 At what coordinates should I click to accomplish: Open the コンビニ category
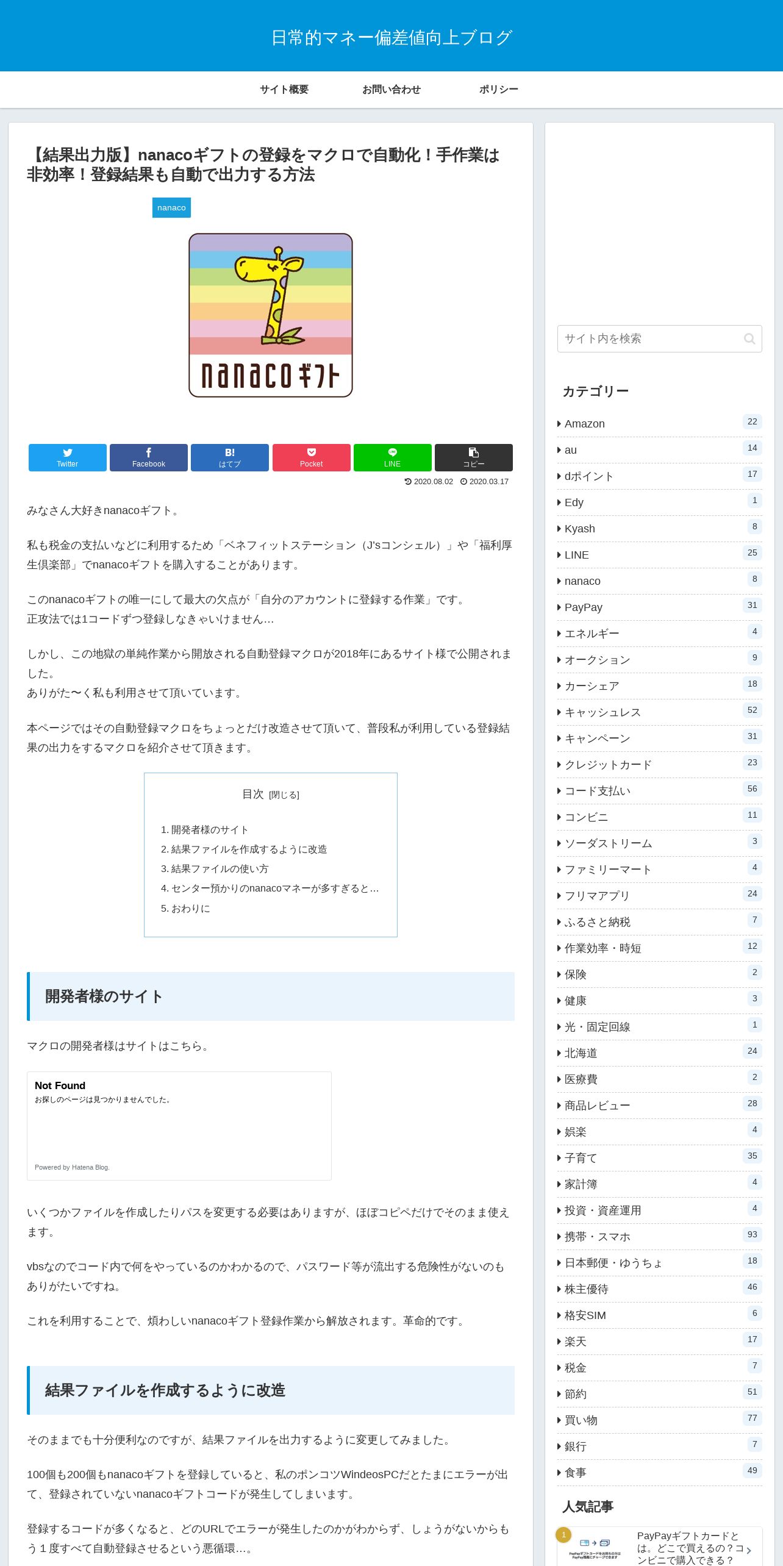tap(660, 817)
